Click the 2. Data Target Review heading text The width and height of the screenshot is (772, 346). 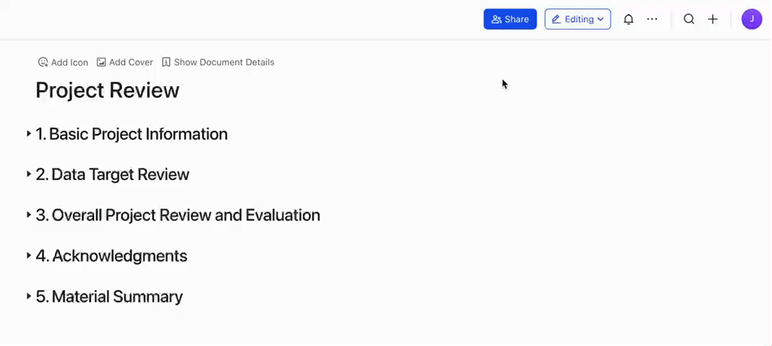(112, 175)
